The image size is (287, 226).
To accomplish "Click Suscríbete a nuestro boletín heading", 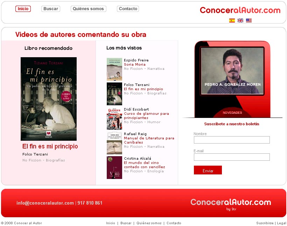I will click(232, 124).
